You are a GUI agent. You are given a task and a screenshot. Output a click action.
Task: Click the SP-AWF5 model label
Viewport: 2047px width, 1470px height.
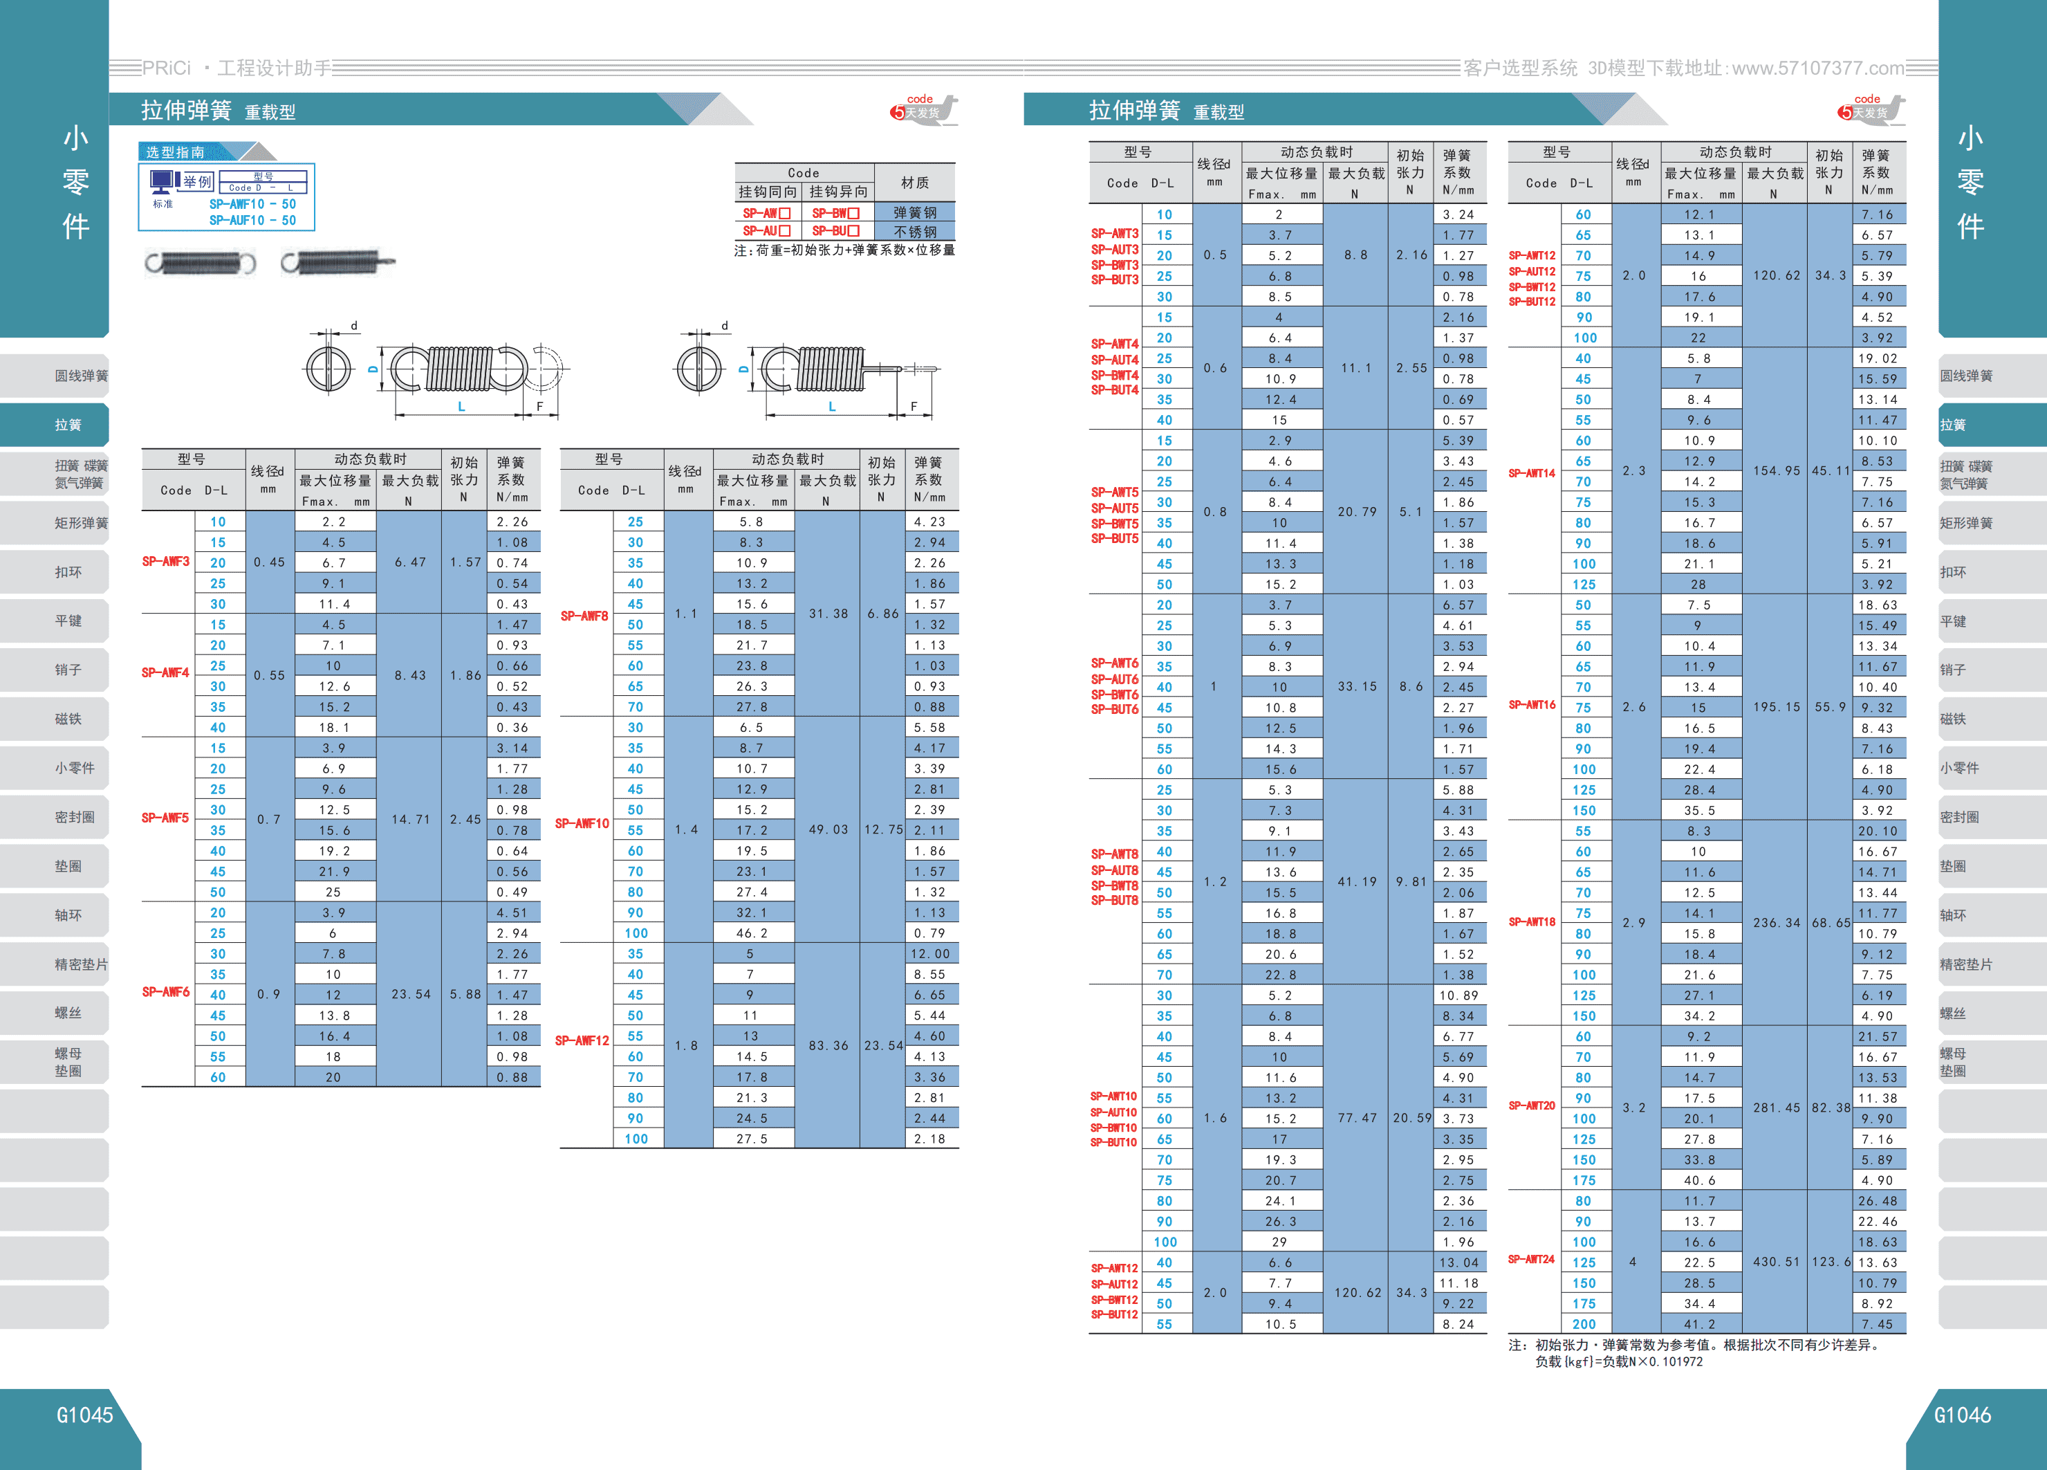tap(166, 818)
